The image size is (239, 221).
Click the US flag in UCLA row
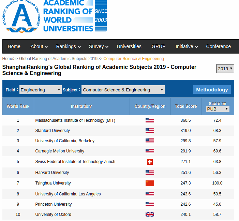click(x=150, y=194)
